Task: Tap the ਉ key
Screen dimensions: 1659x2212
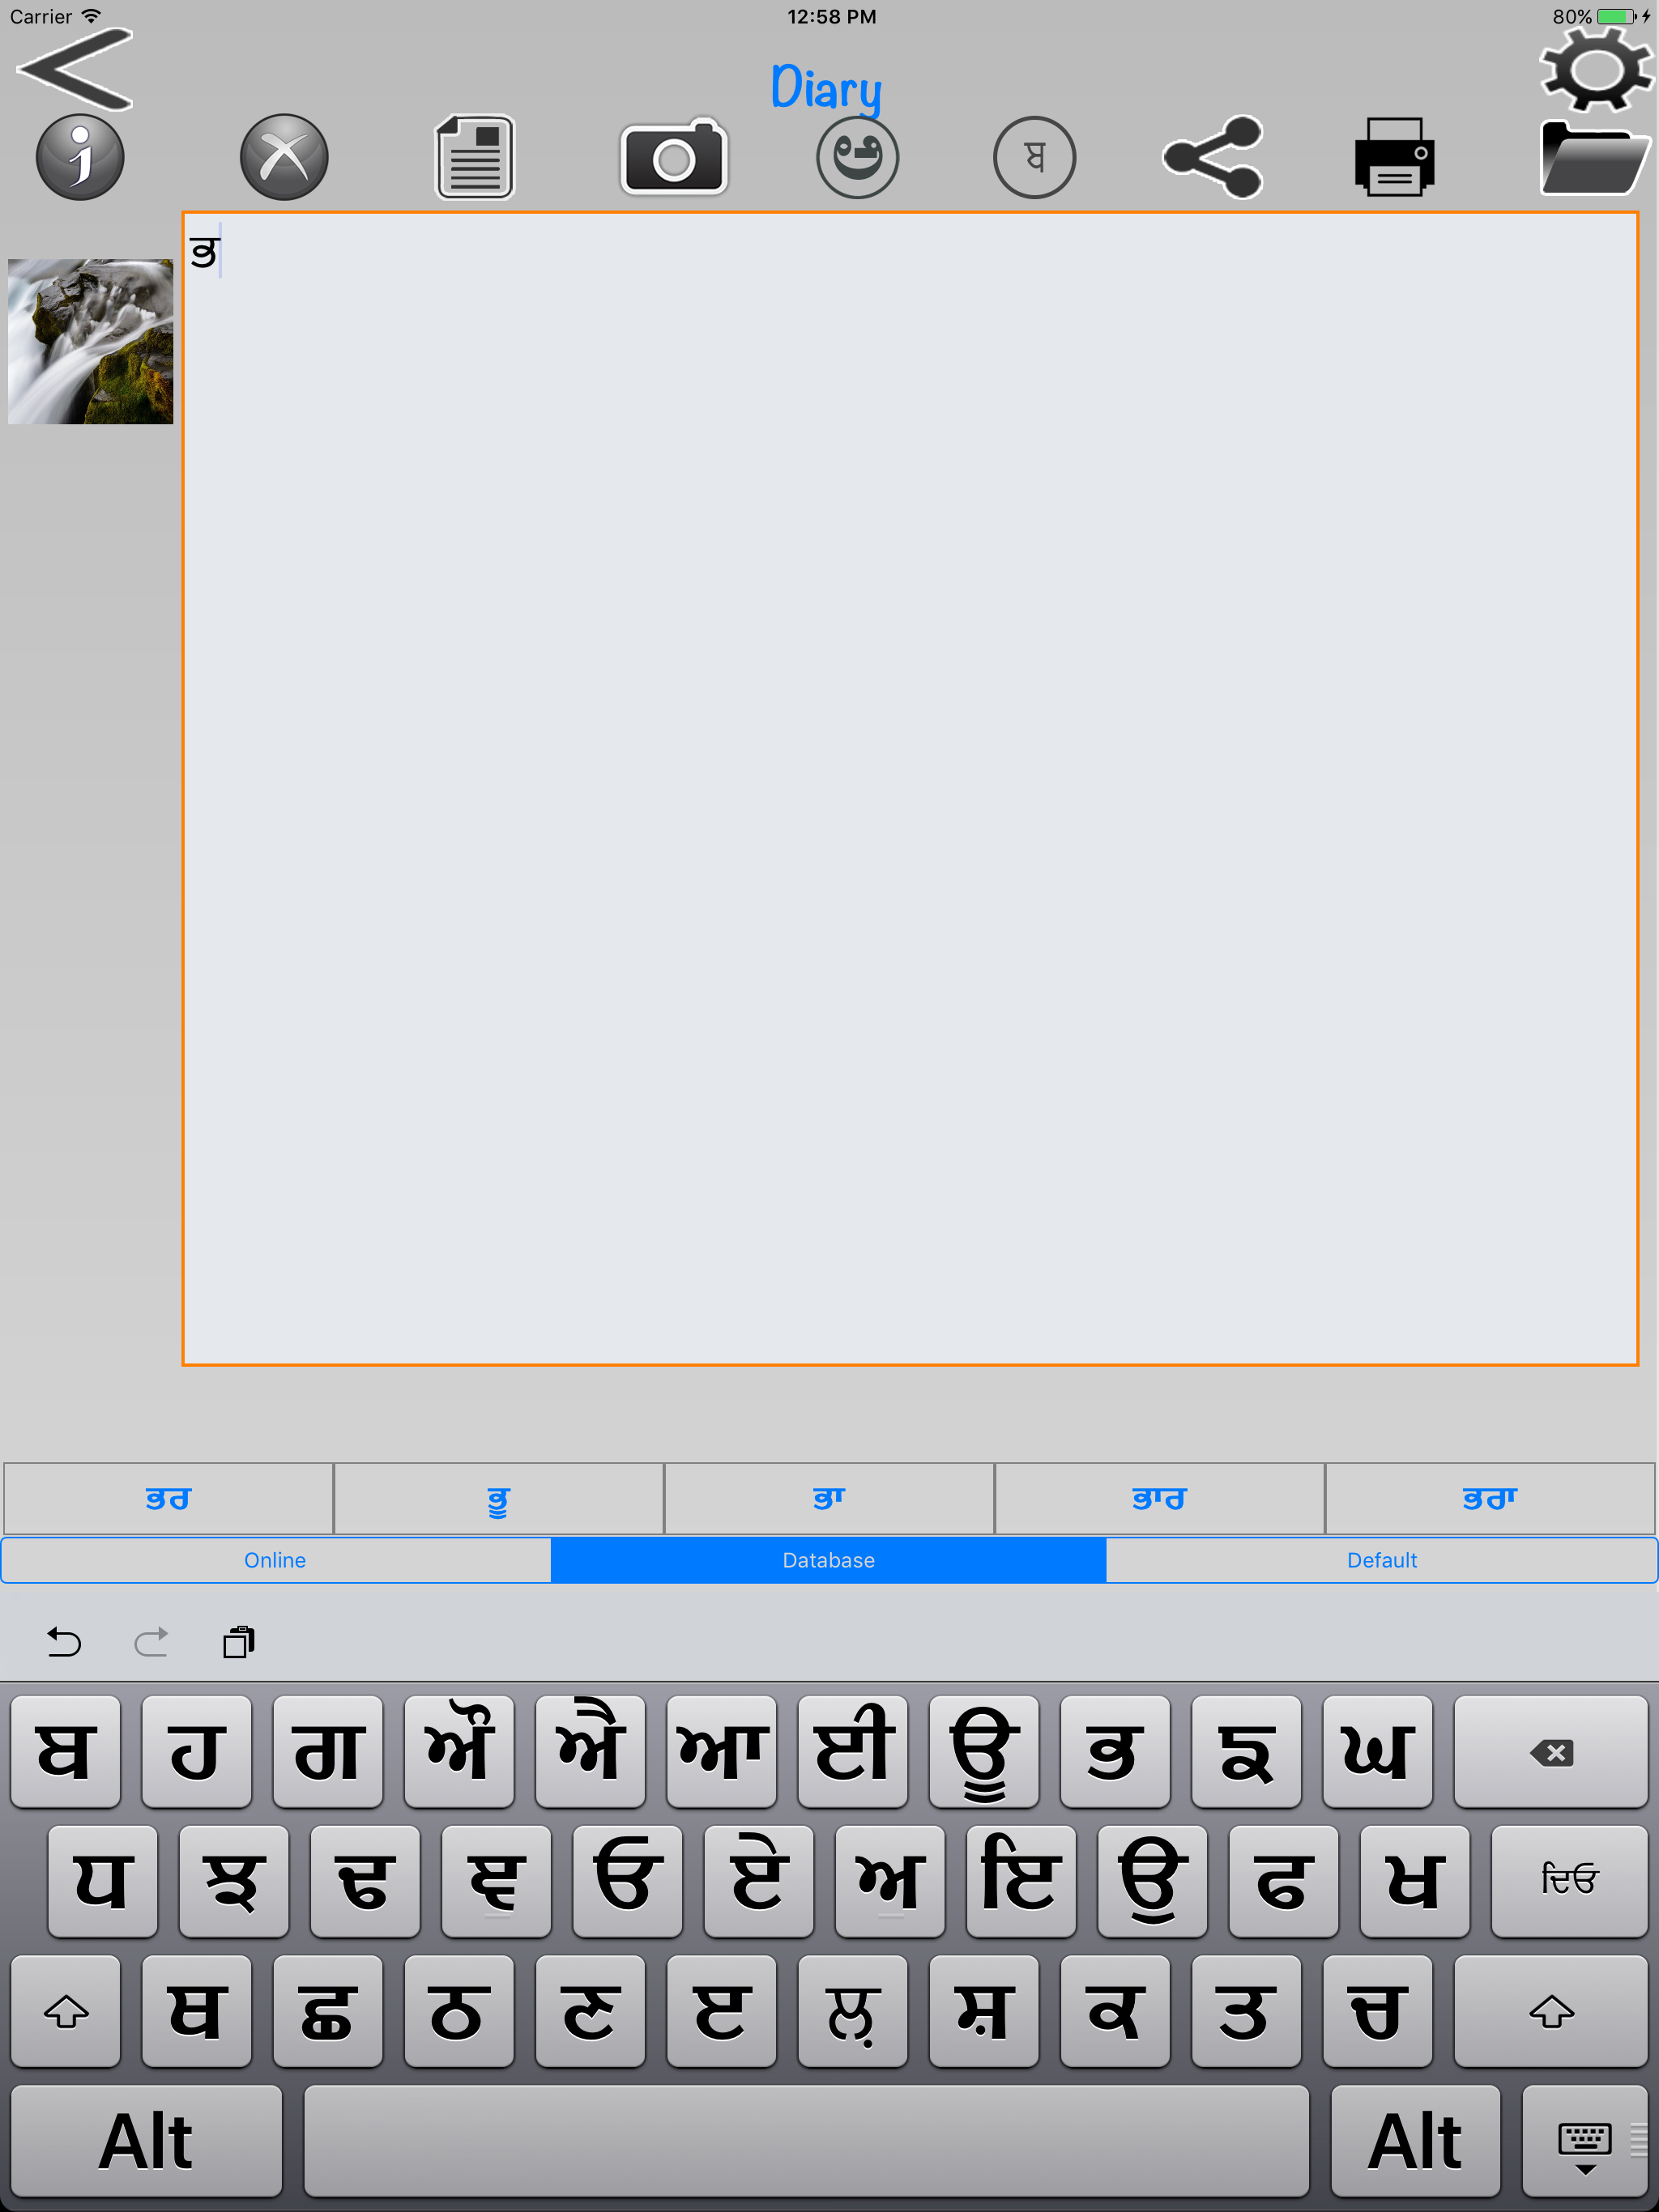Action: [1152, 1882]
